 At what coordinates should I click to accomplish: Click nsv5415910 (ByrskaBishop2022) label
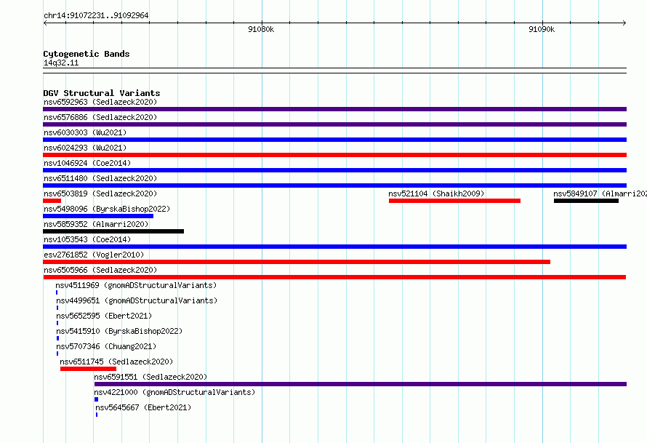point(119,331)
